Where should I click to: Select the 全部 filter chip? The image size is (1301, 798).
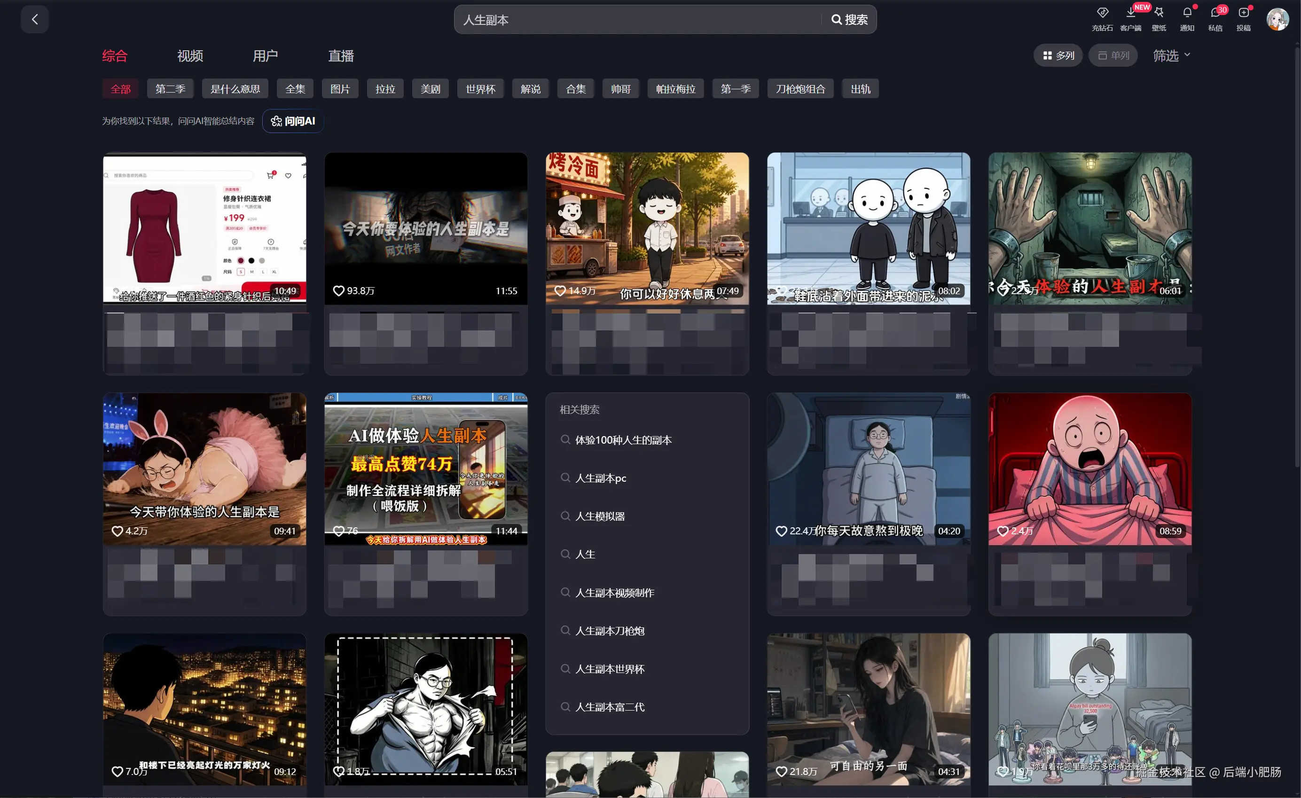(120, 89)
